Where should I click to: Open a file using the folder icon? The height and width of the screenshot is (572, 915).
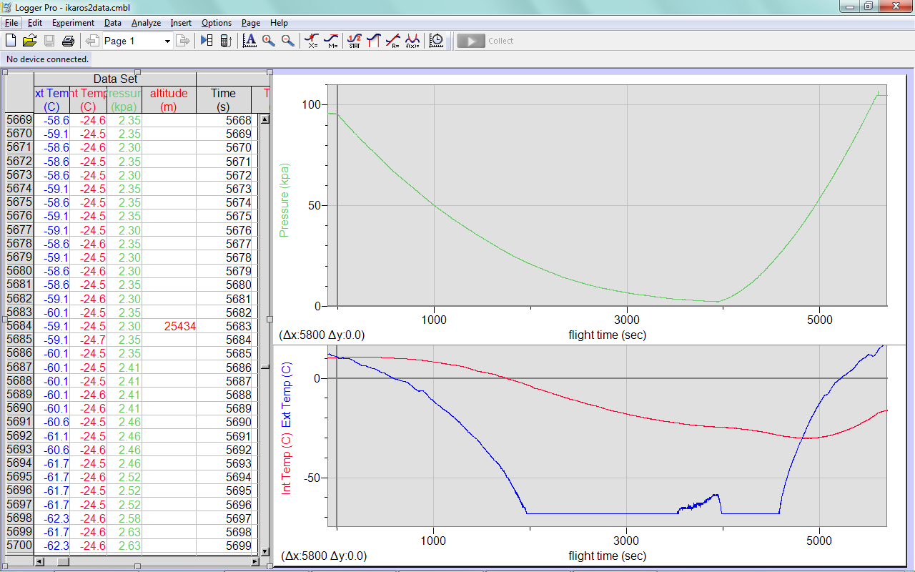(x=29, y=41)
